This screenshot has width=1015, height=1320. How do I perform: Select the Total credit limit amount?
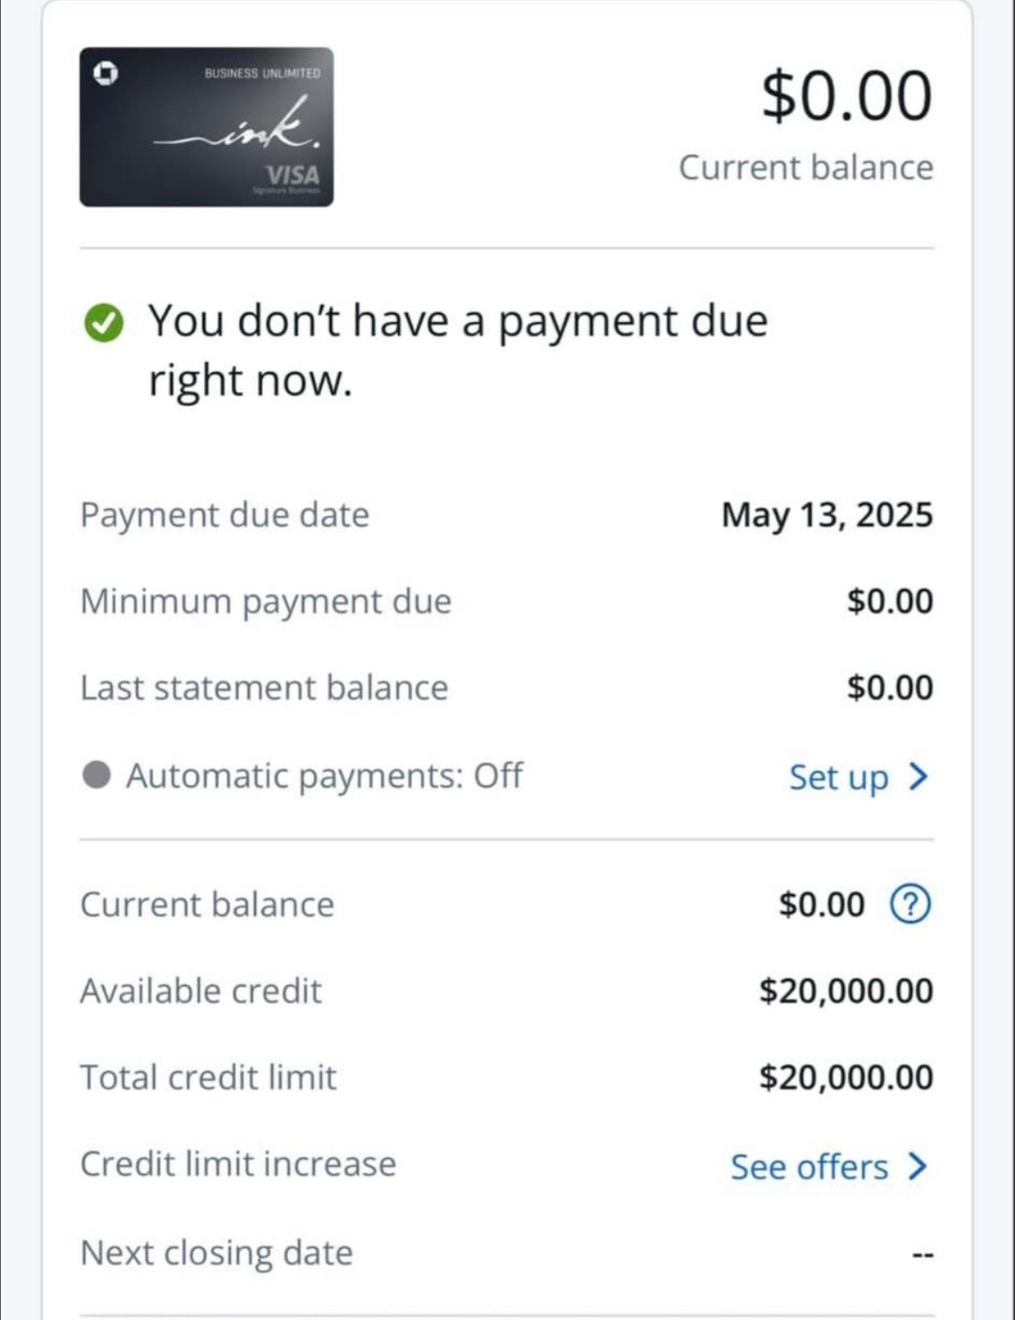click(846, 1078)
